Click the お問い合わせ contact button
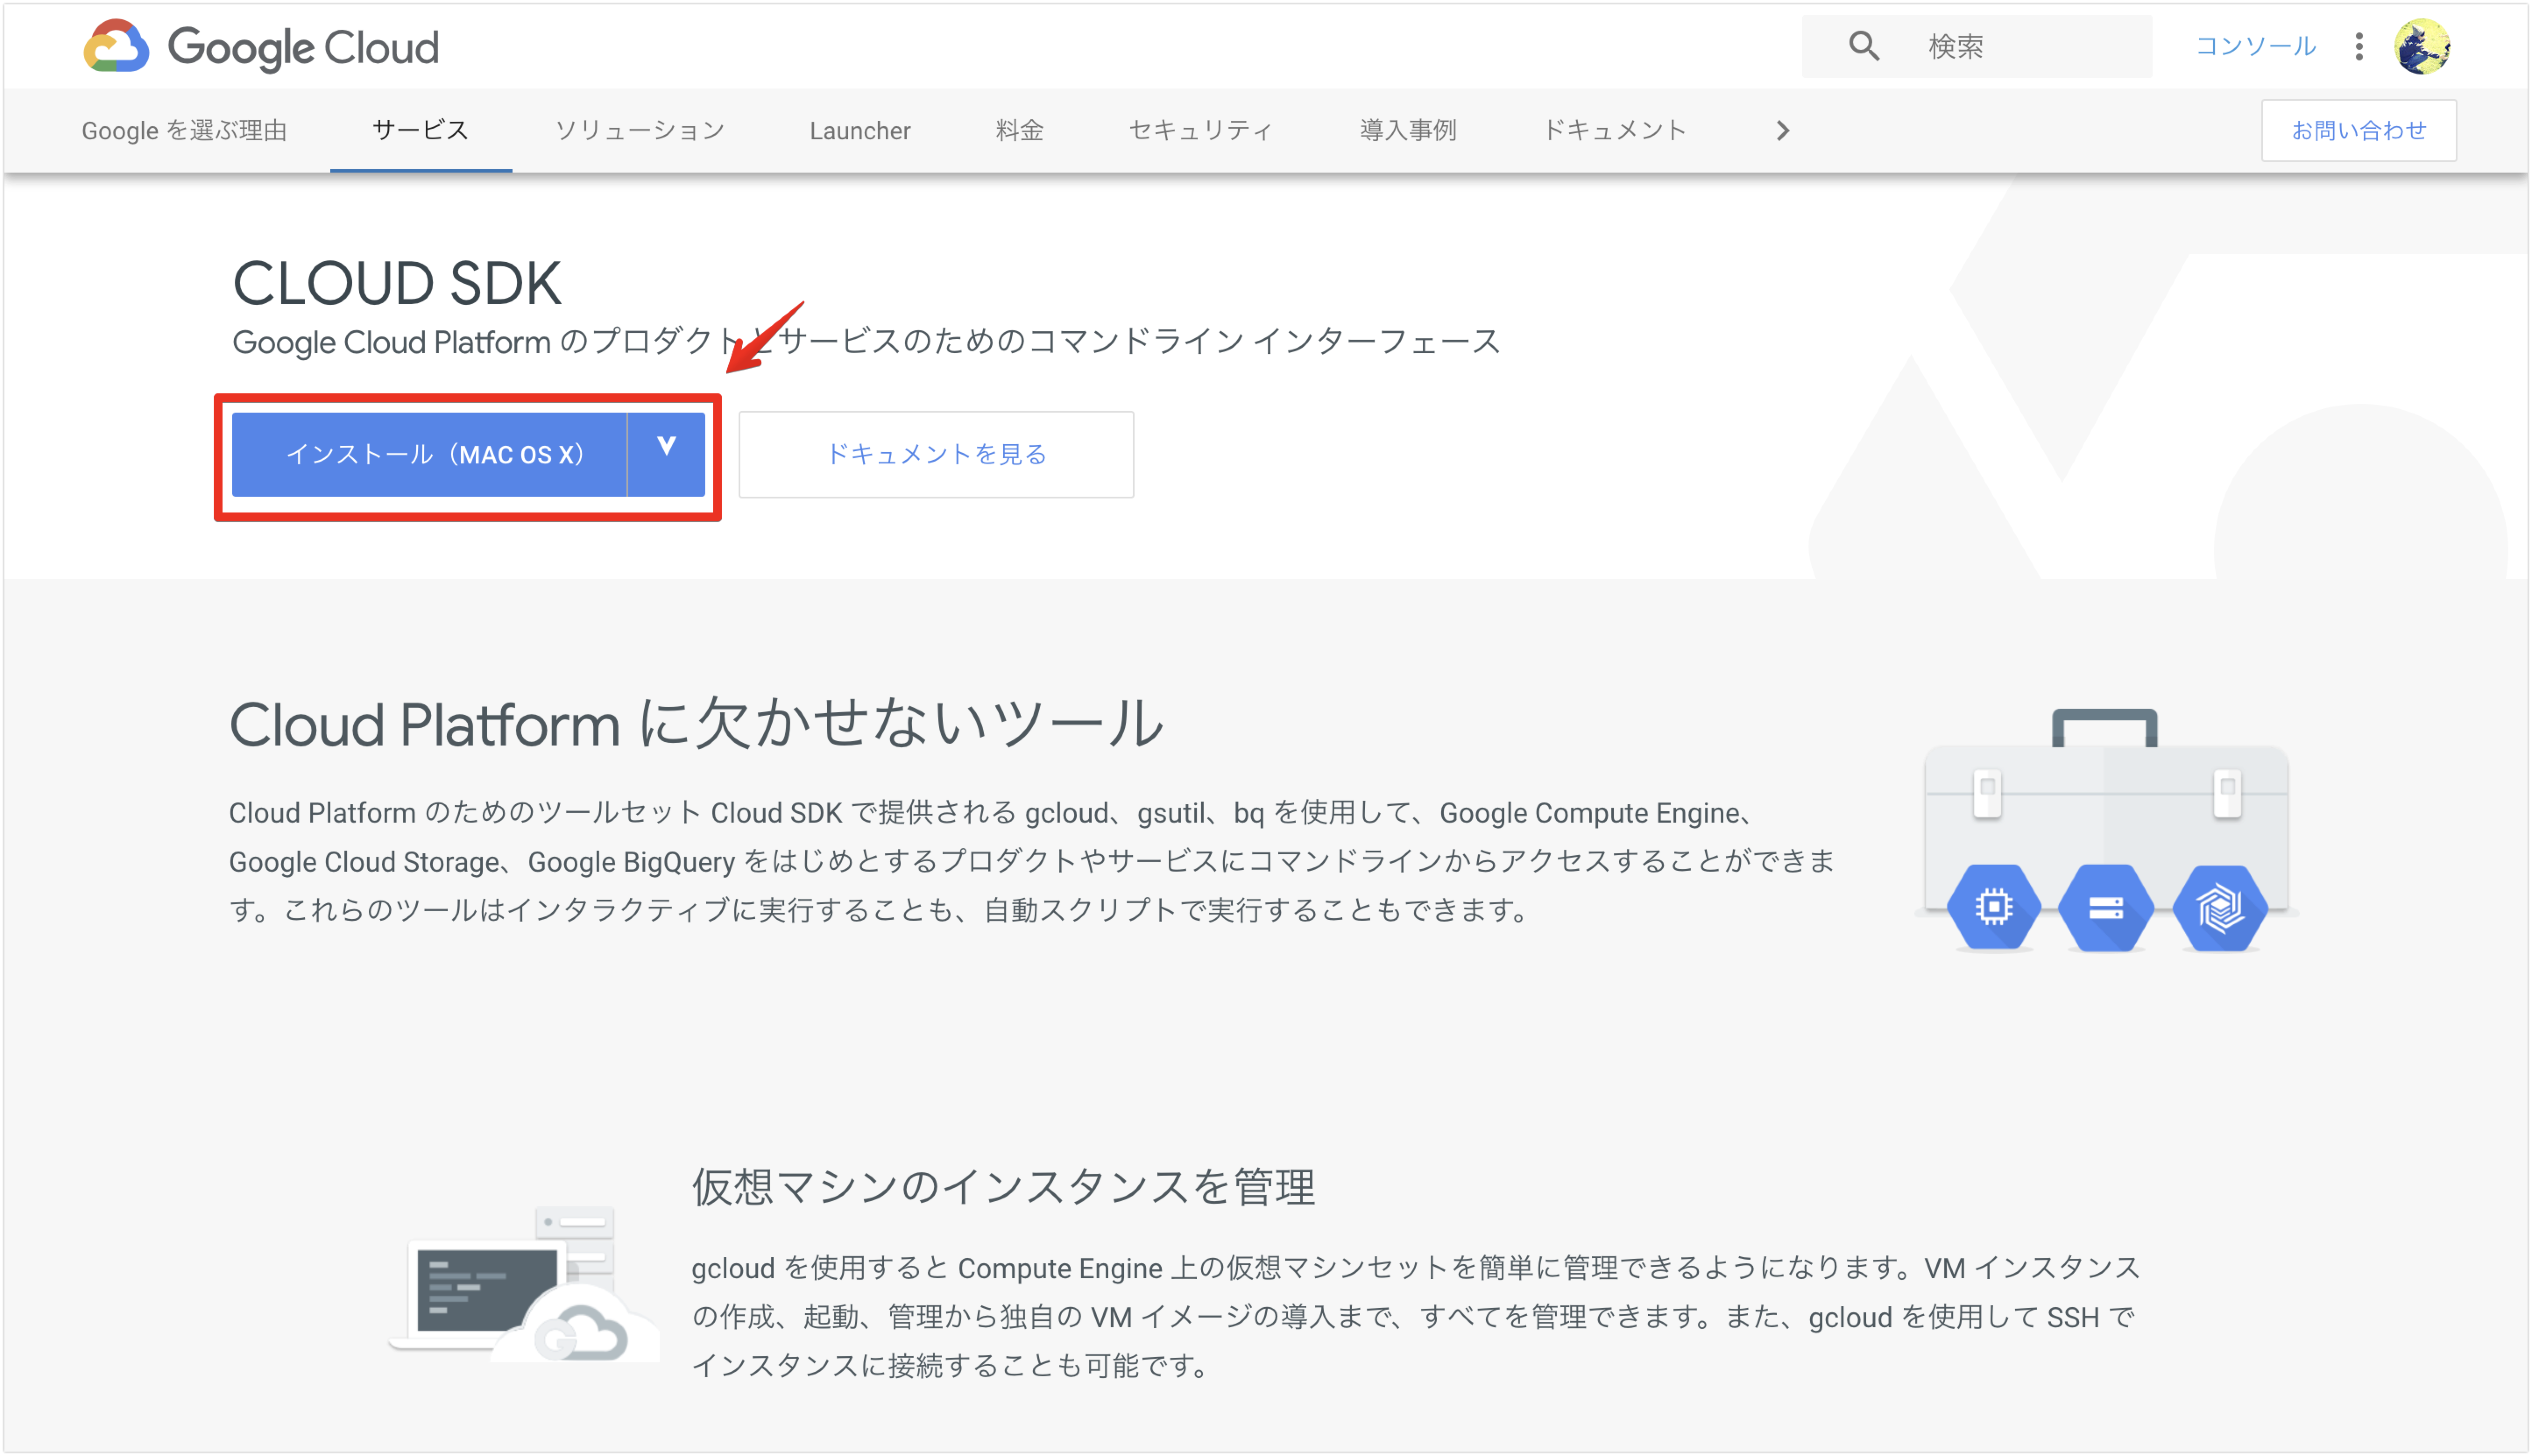The height and width of the screenshot is (1456, 2532). [x=2358, y=131]
